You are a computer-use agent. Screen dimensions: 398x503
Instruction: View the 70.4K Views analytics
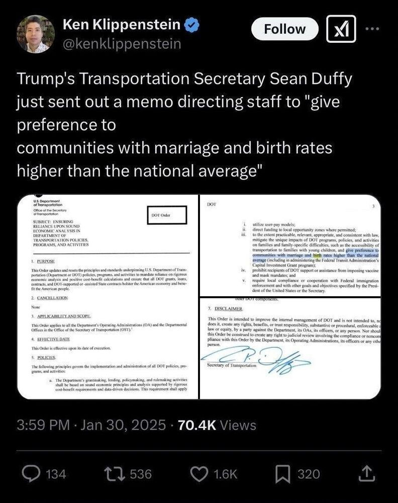tap(217, 425)
